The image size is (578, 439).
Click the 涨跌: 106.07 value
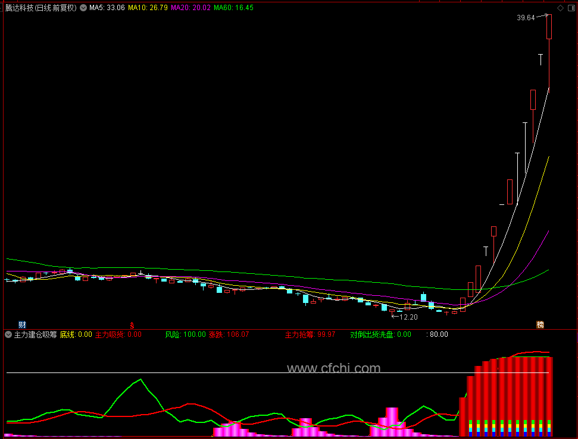point(229,334)
